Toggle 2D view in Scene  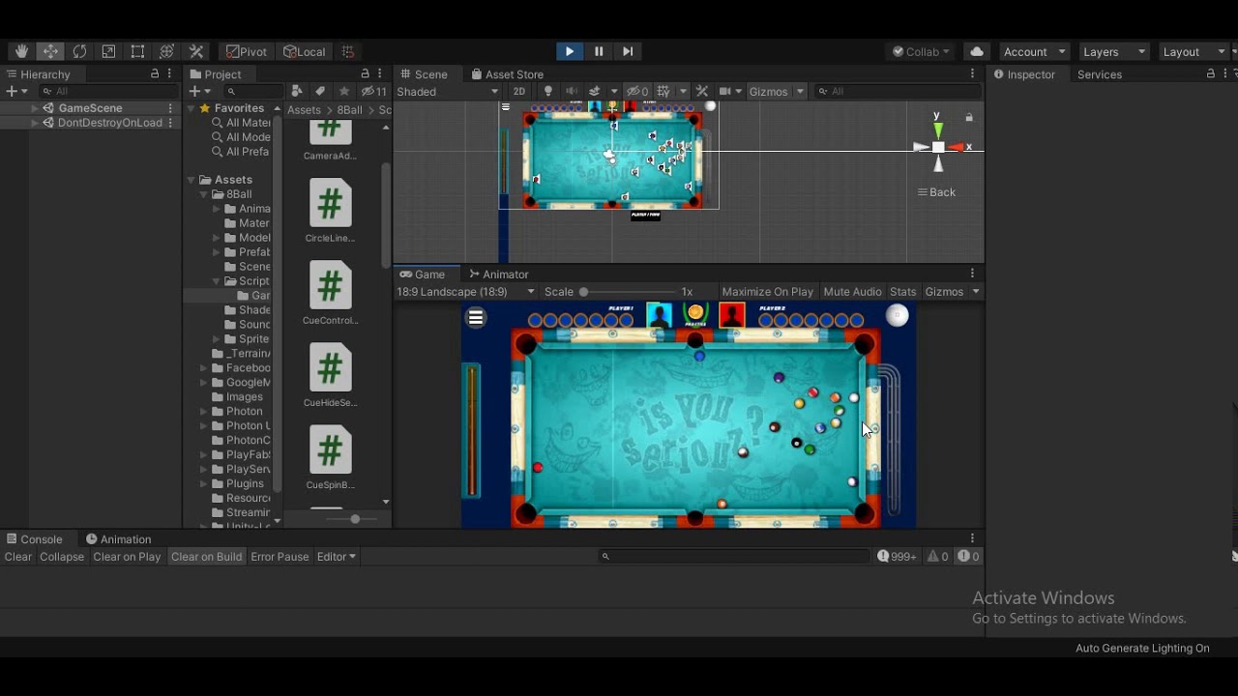pos(519,92)
